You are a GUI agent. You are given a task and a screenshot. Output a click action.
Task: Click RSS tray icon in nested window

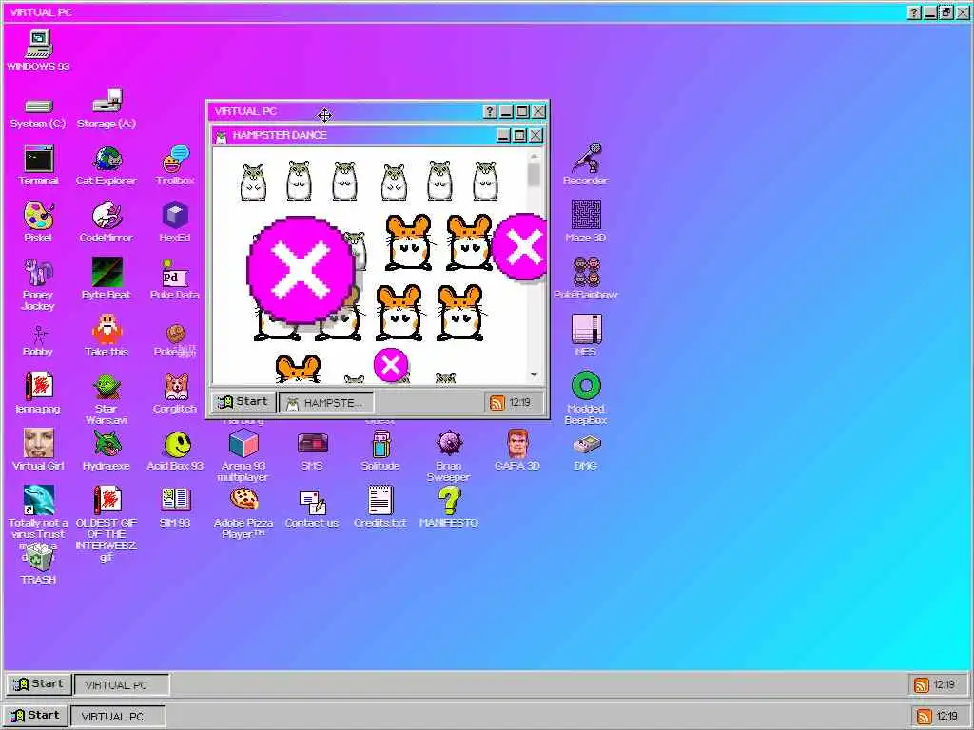(497, 403)
